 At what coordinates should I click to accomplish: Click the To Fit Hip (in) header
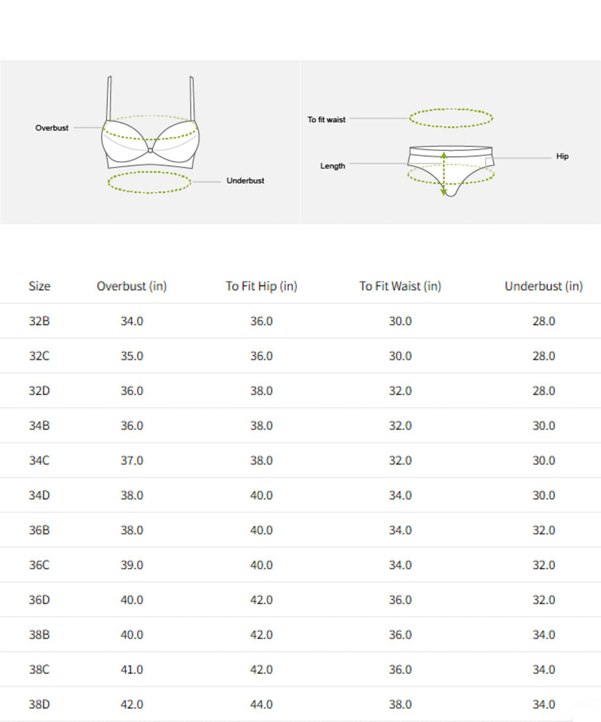(261, 286)
